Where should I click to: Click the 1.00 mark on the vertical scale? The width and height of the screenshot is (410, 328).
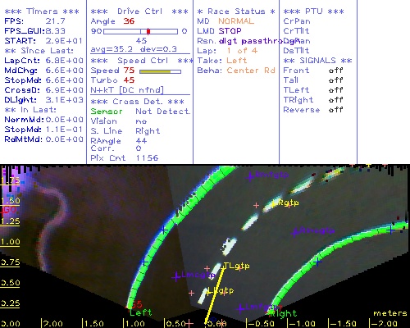point(10,242)
